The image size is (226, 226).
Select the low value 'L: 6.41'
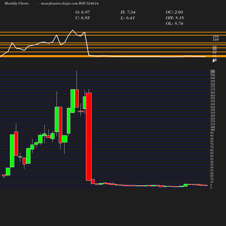pyautogui.click(x=127, y=18)
